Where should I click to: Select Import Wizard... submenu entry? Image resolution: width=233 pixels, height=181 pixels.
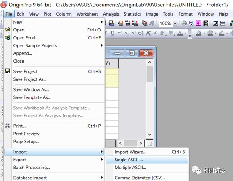(x=147, y=152)
